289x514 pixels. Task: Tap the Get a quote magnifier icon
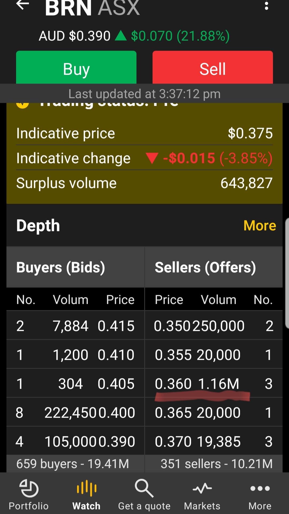coord(144,488)
